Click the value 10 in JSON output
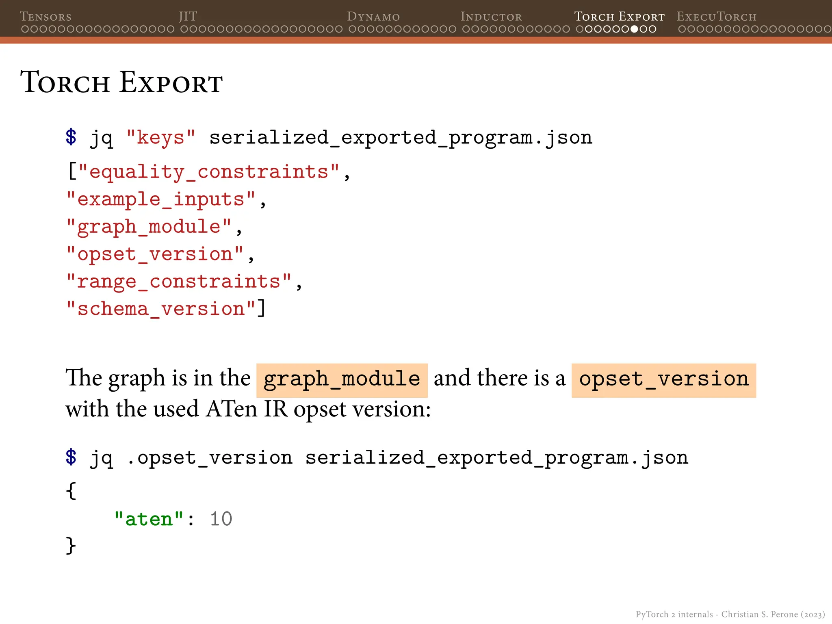832x624 pixels. (x=221, y=519)
